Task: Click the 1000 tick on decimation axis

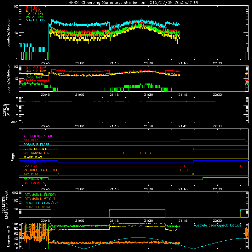Action: pyautogui.click(x=14, y=193)
